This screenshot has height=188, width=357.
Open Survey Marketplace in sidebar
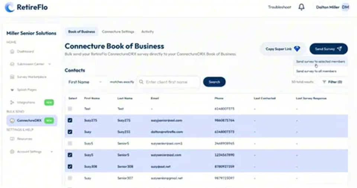pyautogui.click(x=32, y=77)
